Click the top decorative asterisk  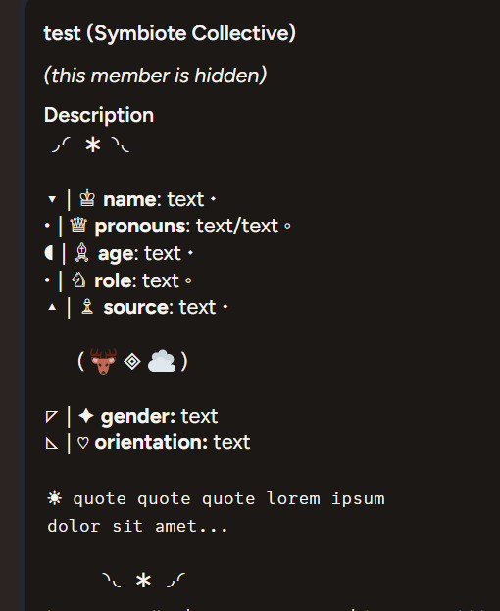coord(93,146)
